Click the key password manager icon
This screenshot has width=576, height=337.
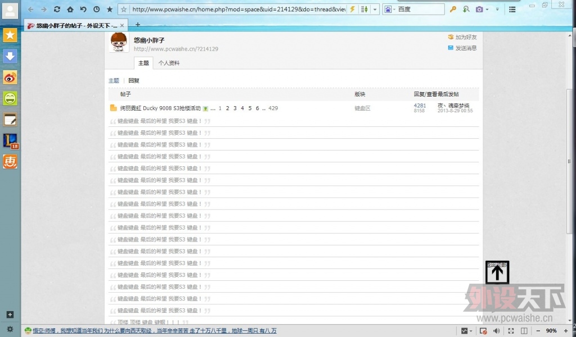(x=453, y=9)
